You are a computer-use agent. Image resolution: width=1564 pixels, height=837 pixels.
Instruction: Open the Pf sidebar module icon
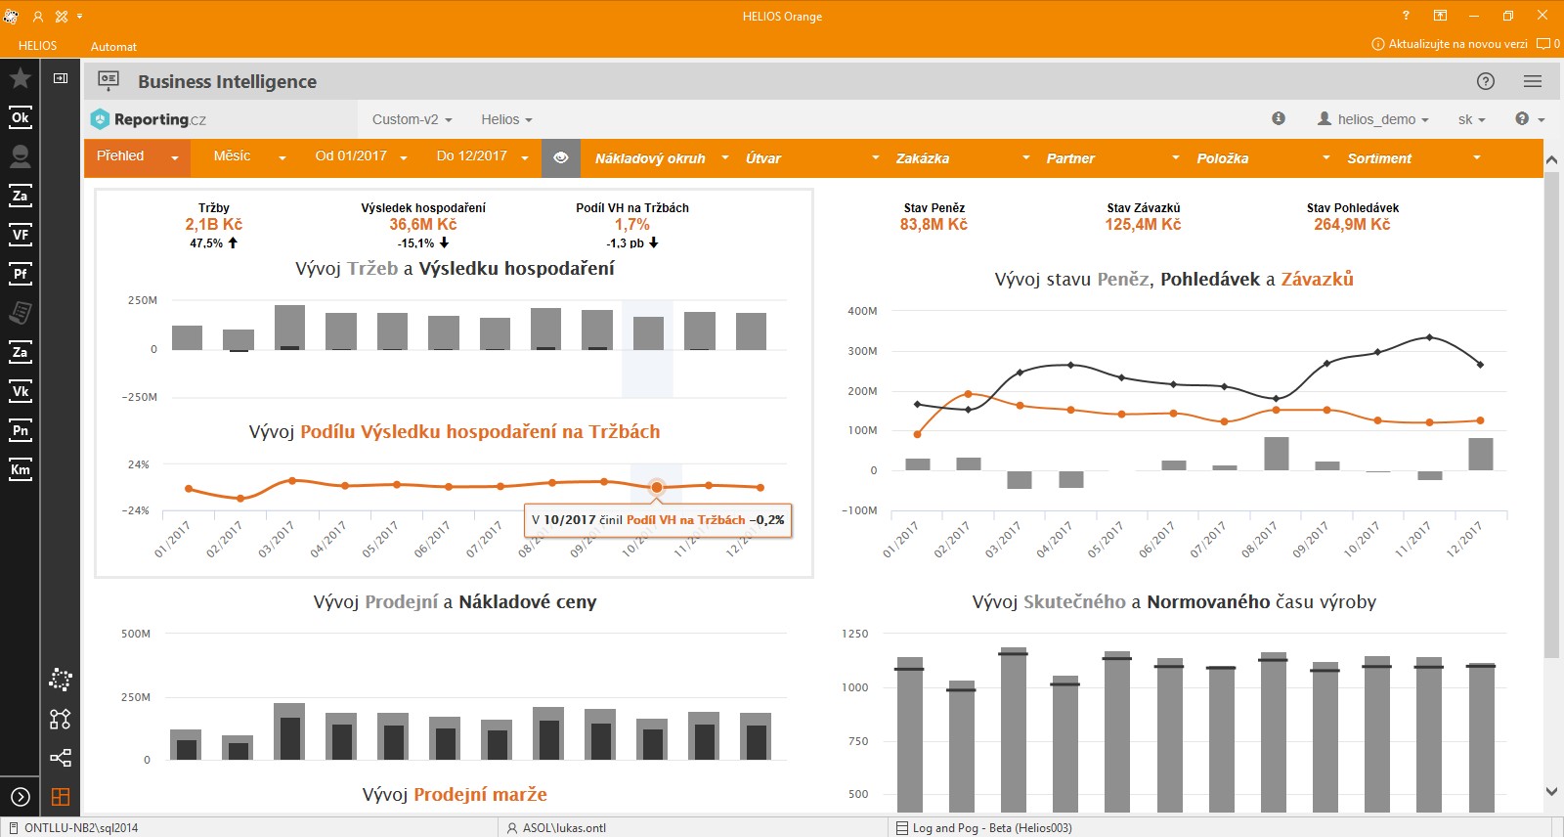click(20, 274)
